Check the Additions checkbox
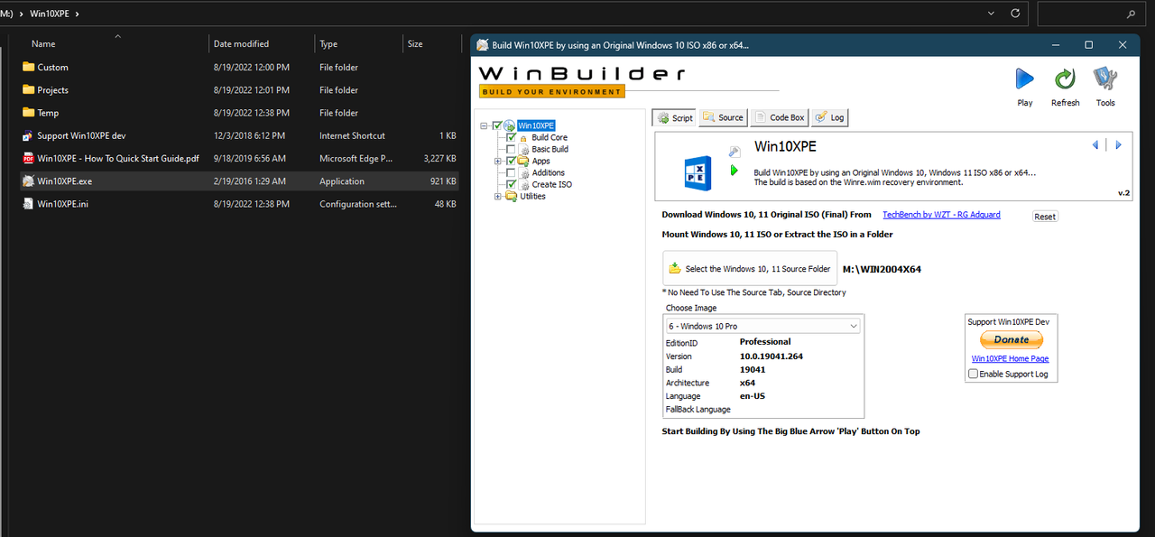 pos(511,172)
